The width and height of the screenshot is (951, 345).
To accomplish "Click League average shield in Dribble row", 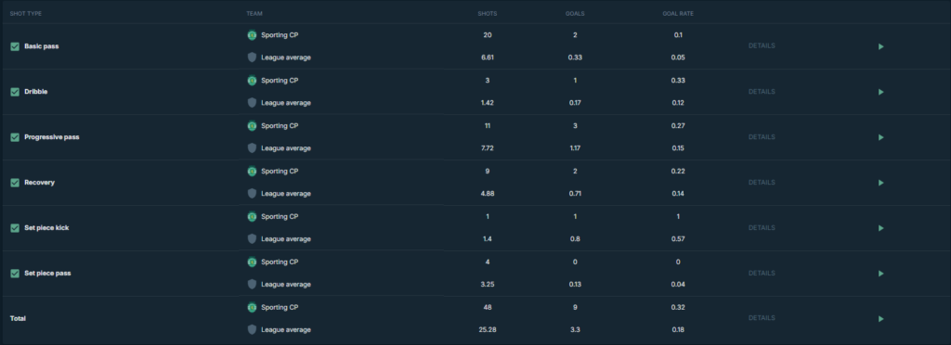I will tap(252, 103).
